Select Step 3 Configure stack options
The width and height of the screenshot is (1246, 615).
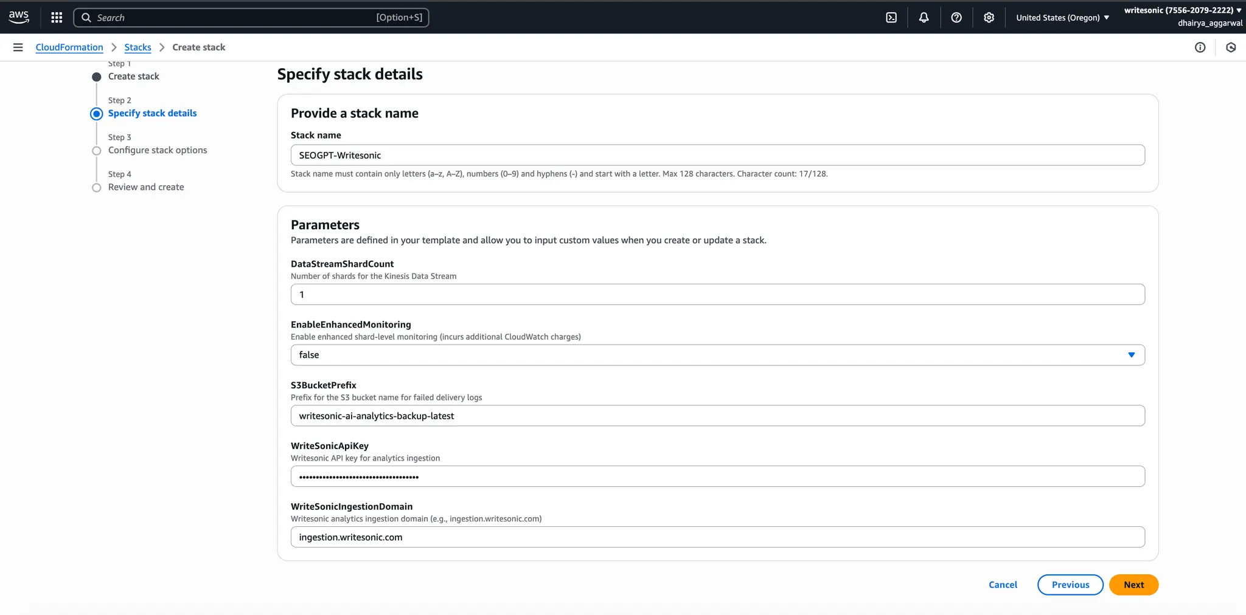158,151
